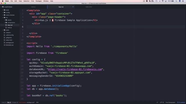Click the modified dot on App.vue tab
Image resolution: width=186 pixels, height=104 pixels.
pos(73,7)
